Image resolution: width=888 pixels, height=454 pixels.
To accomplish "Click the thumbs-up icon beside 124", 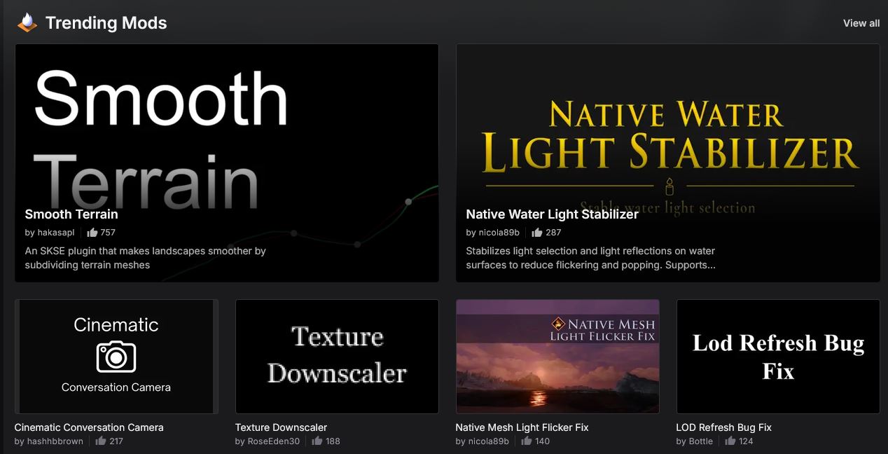I will [730, 441].
